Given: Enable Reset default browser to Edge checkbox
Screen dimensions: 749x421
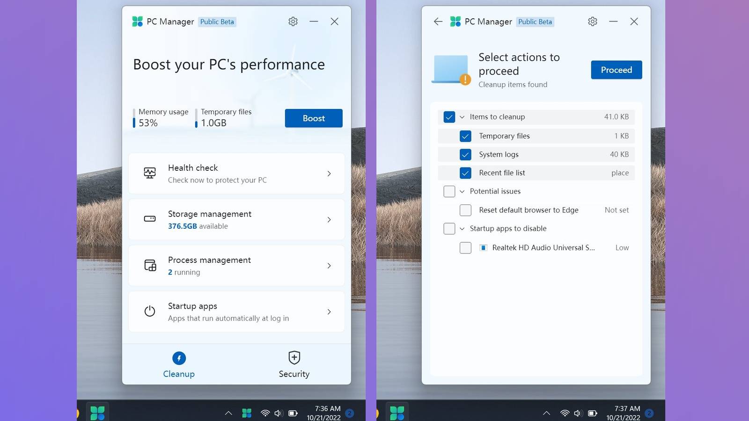Looking at the screenshot, I should click(465, 210).
